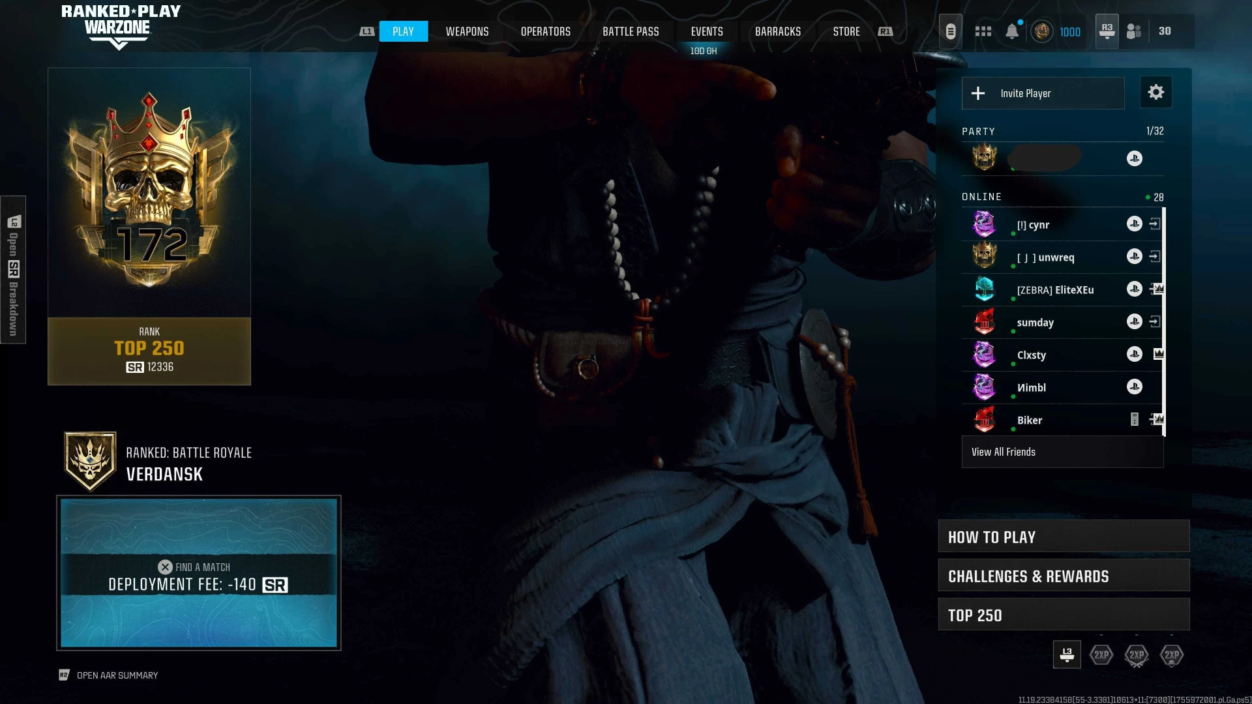1252x704 pixels.
Task: Click the online friends list scrollbar
Action: pos(1164,322)
